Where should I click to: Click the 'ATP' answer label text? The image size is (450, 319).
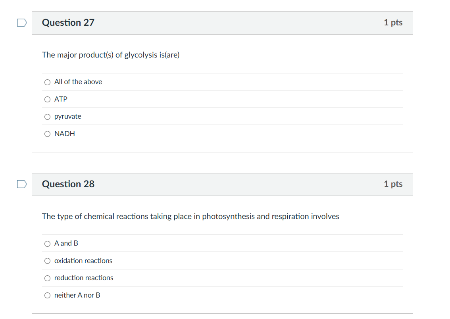click(61, 99)
